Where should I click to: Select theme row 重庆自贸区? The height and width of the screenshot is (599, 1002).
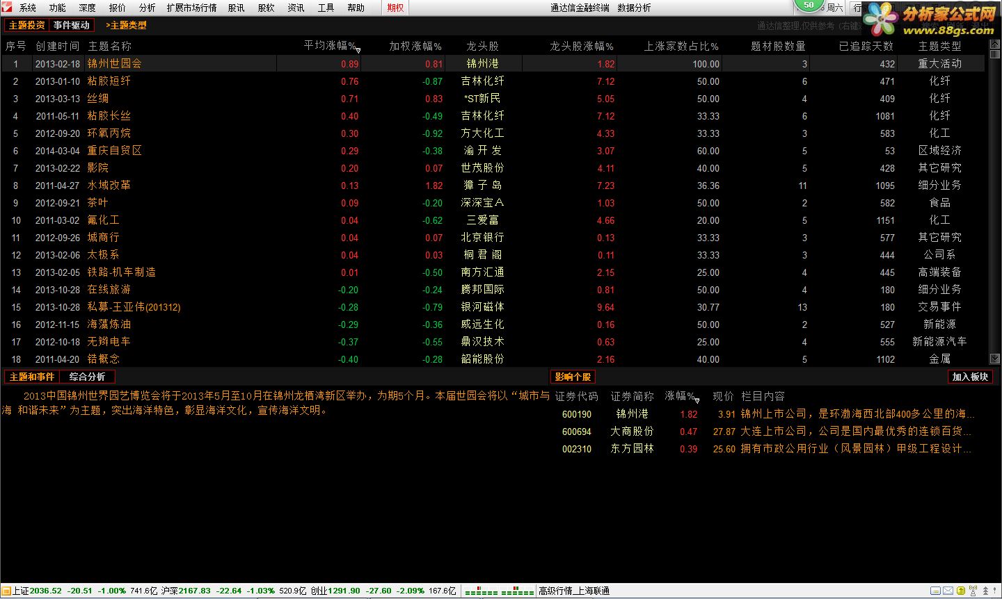tap(493, 151)
